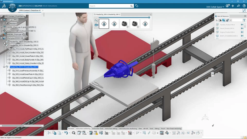Click the notepad with magnifier icon

click(84, 133)
